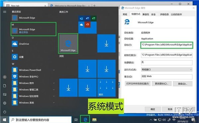
Task: Click the 备注 comment field
Action: 166,77
